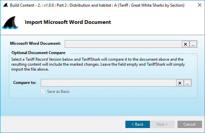The width and height of the screenshot is (205, 133).
Task: Click the Microsoft Word Document label
Action: tap(35, 43)
